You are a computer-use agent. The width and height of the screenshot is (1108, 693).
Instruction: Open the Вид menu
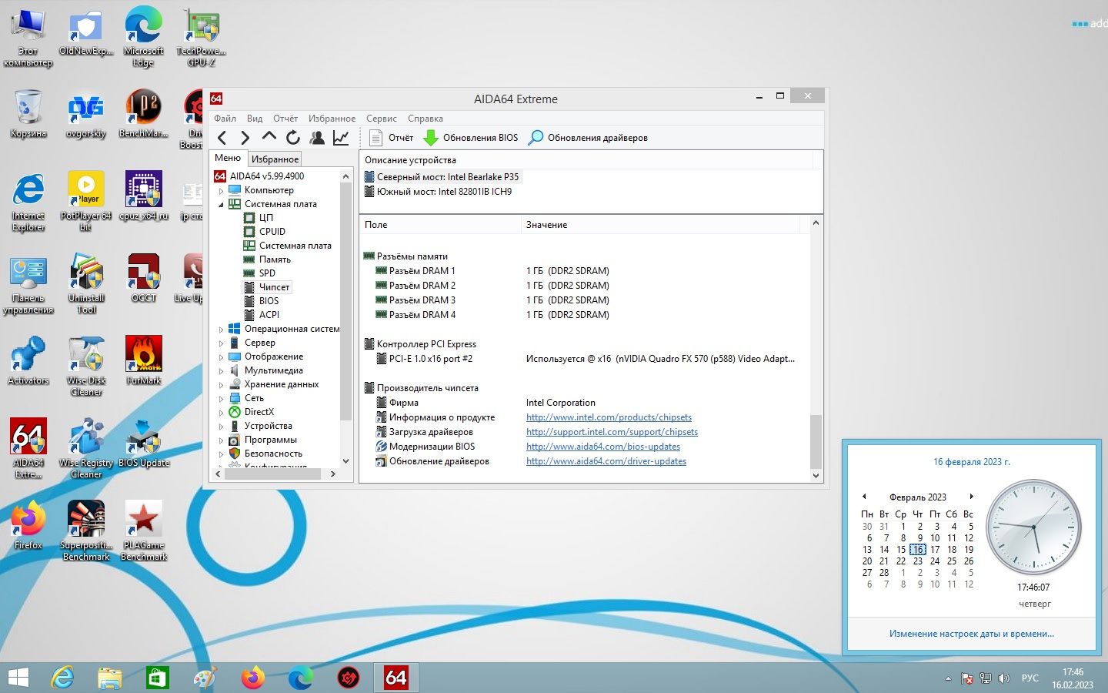255,119
